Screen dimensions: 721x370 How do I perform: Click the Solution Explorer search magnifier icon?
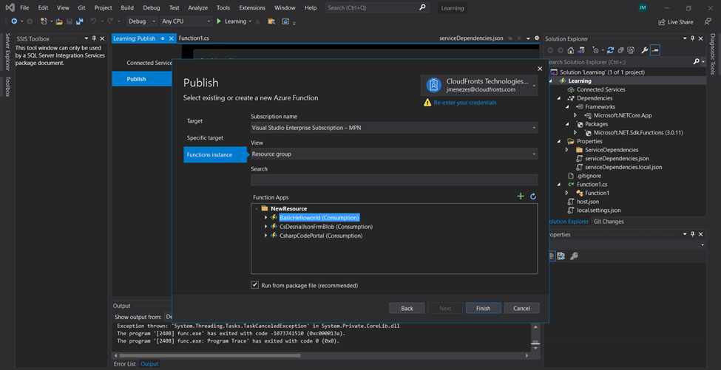click(696, 61)
